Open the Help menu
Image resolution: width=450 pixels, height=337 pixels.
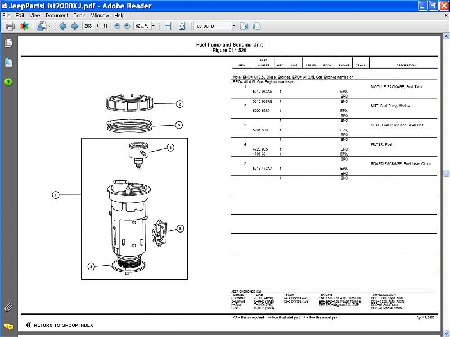click(119, 16)
